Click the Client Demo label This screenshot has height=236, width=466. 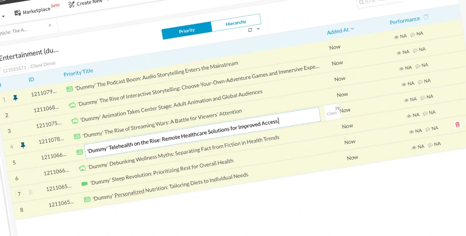[43, 65]
